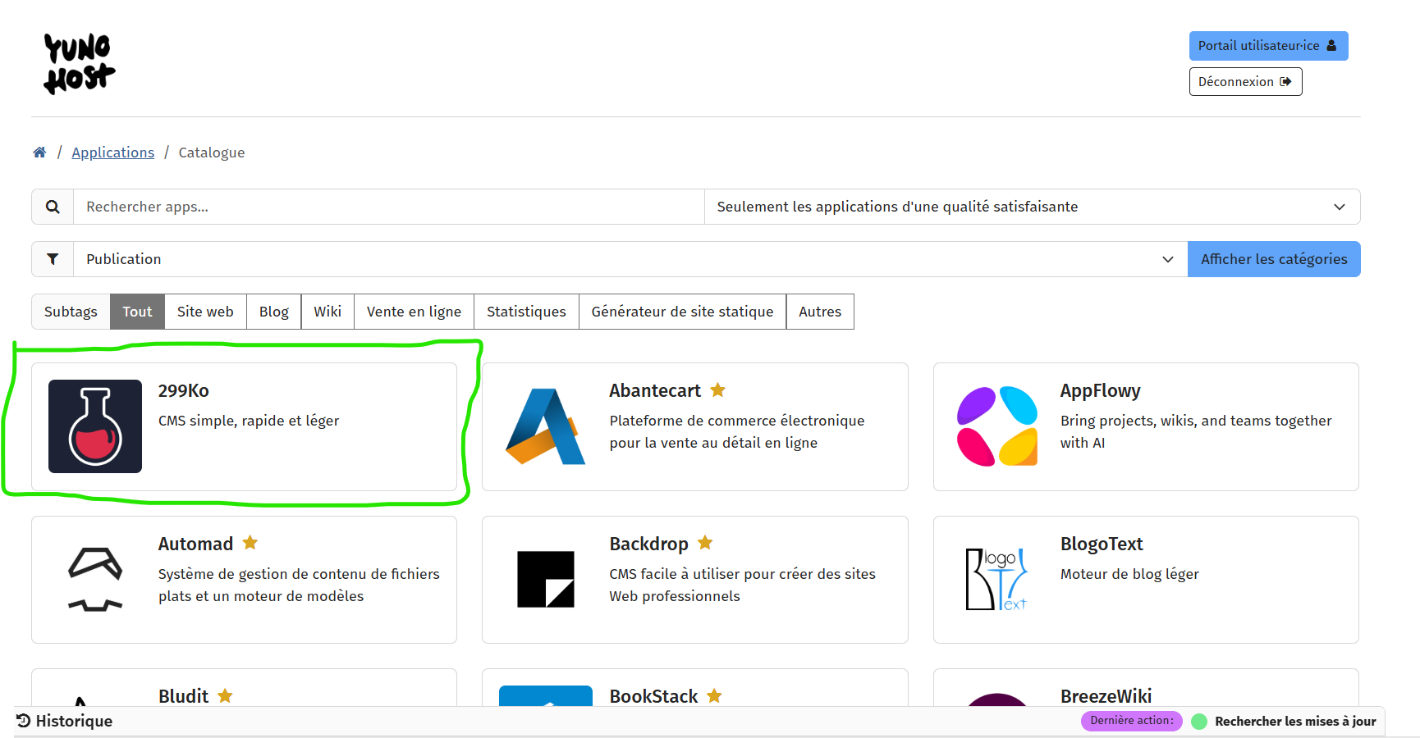
Task: Open the Historique panel
Action: coord(65,721)
